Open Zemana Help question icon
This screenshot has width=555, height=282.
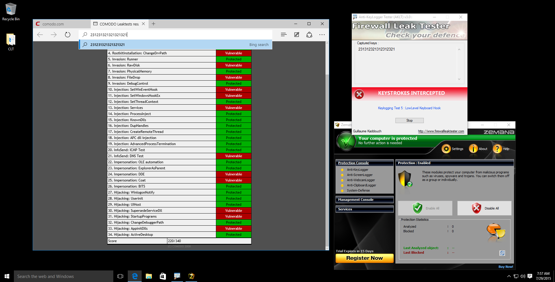(497, 149)
